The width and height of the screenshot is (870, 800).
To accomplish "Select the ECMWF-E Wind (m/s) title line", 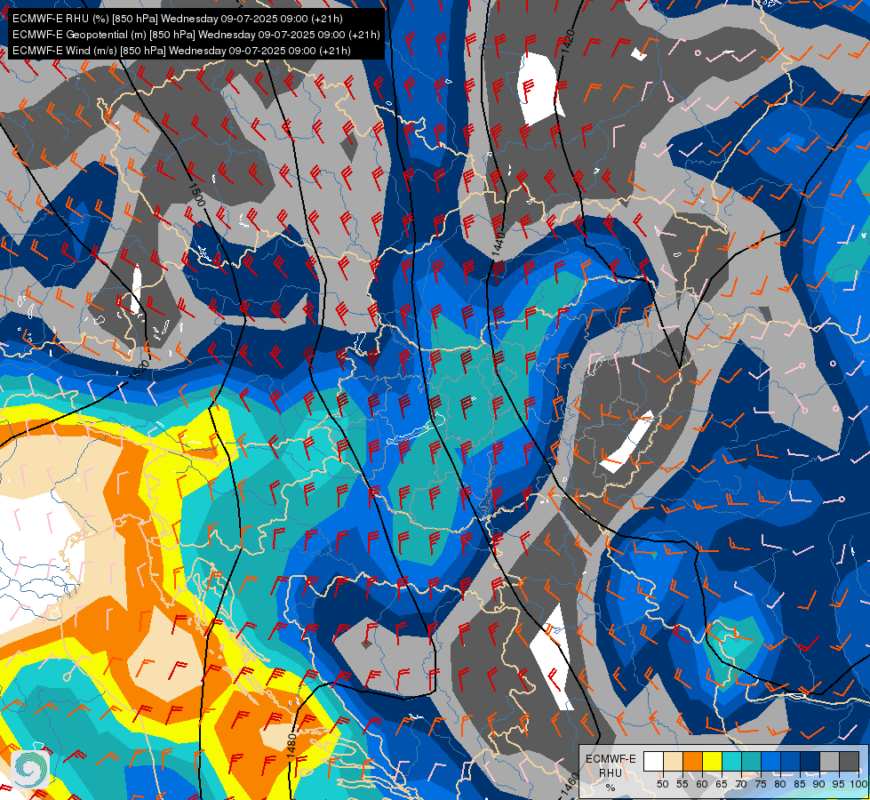I will point(181,51).
